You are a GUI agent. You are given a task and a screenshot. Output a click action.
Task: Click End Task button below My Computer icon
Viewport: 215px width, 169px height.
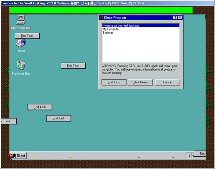[27, 36]
